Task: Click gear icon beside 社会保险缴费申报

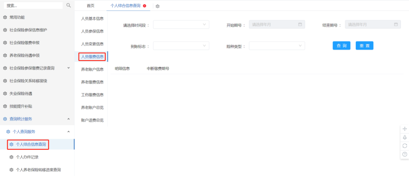Action: click(5, 43)
